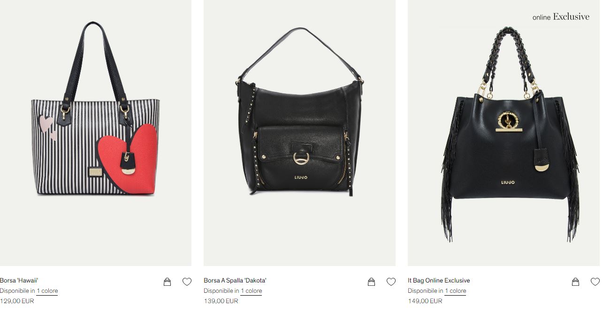Click 'Disponibile in' text under It Bag
The image size is (603, 313).
426,291
